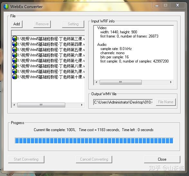
Task: Click the 'width: 1440, height: 900' line
Action: pyautogui.click(x=119, y=32)
